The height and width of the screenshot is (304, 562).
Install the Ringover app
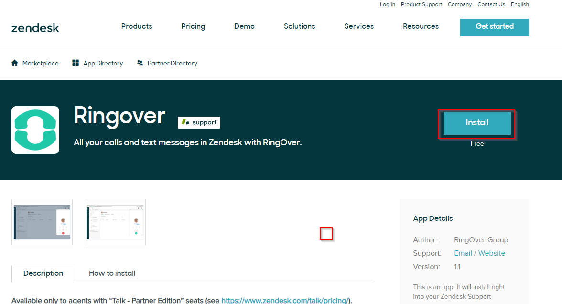point(477,123)
